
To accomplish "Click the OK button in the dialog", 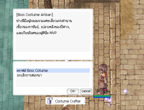I will (73, 91).
